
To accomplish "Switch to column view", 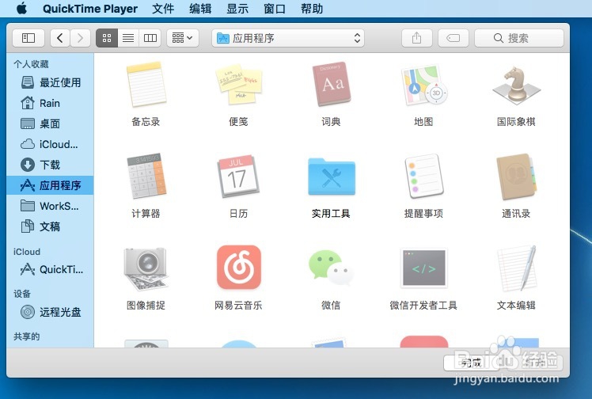I will [x=150, y=38].
